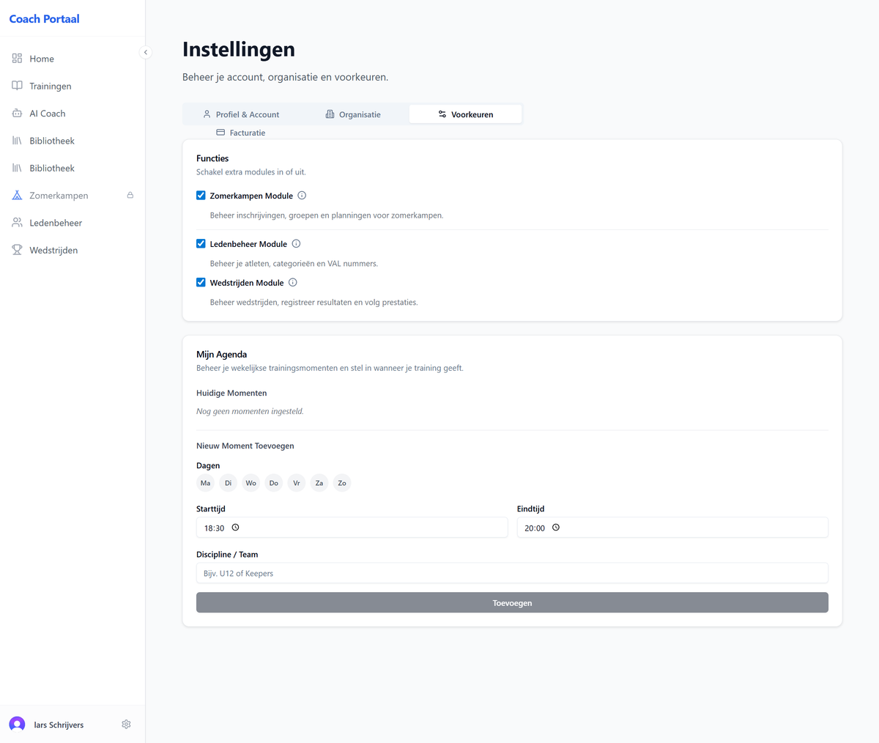Open the Starttijd clock picker
The image size is (879, 743).
(236, 528)
